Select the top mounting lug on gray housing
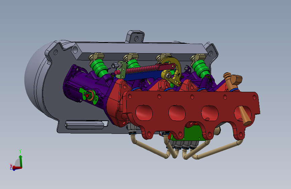The image size is (291, 189). (x=135, y=37)
